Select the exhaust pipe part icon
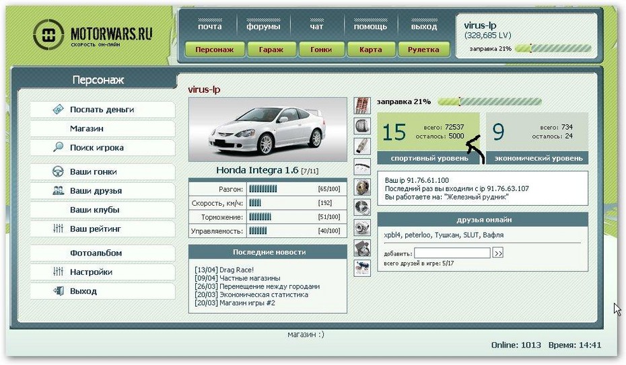 [362, 147]
